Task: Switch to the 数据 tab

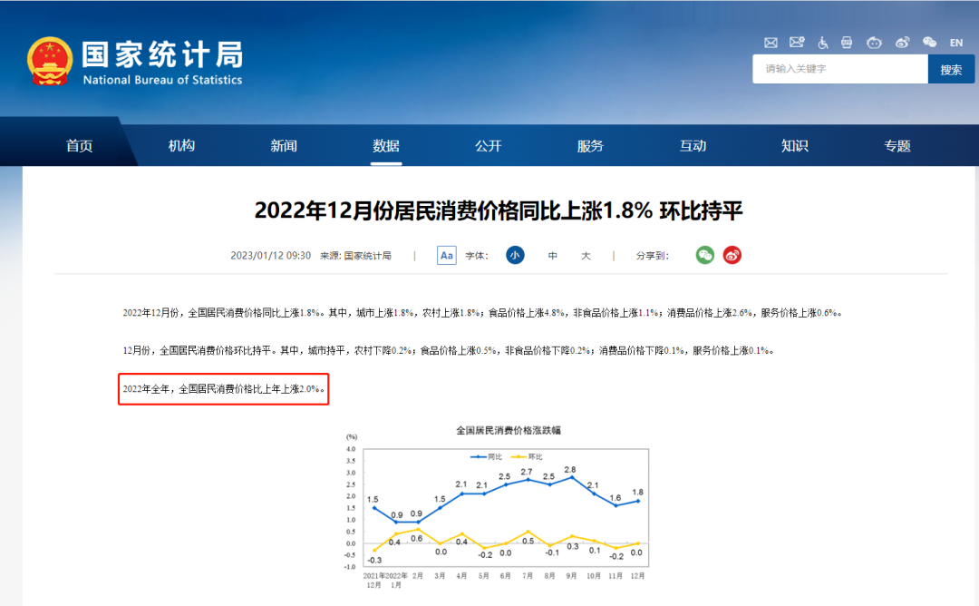Action: point(386,143)
